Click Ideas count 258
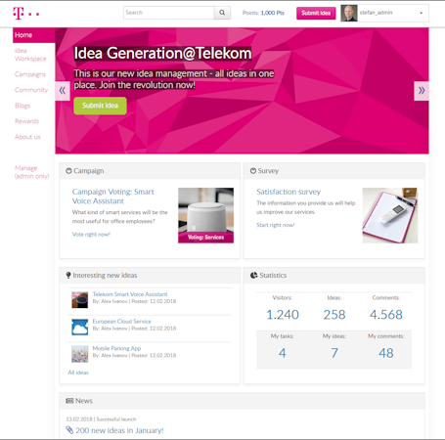The width and height of the screenshot is (445, 440). (334, 315)
